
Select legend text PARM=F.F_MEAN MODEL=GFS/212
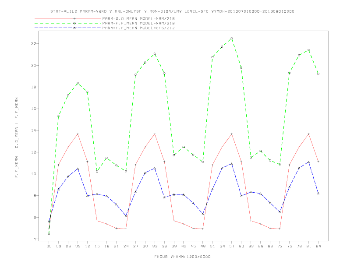coord(138,28)
